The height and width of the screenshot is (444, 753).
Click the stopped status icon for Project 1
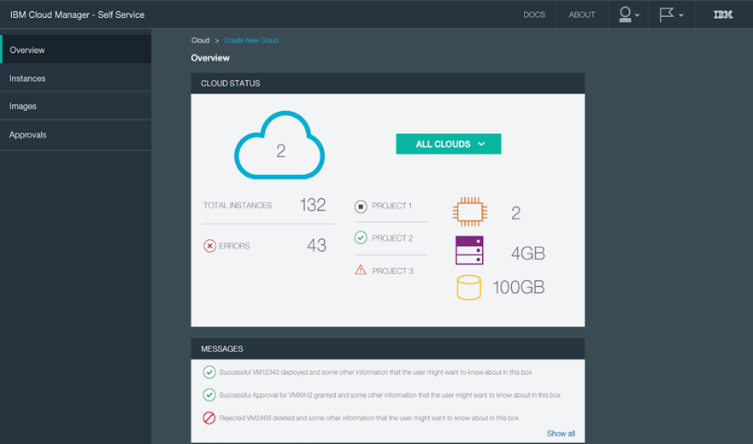point(361,206)
